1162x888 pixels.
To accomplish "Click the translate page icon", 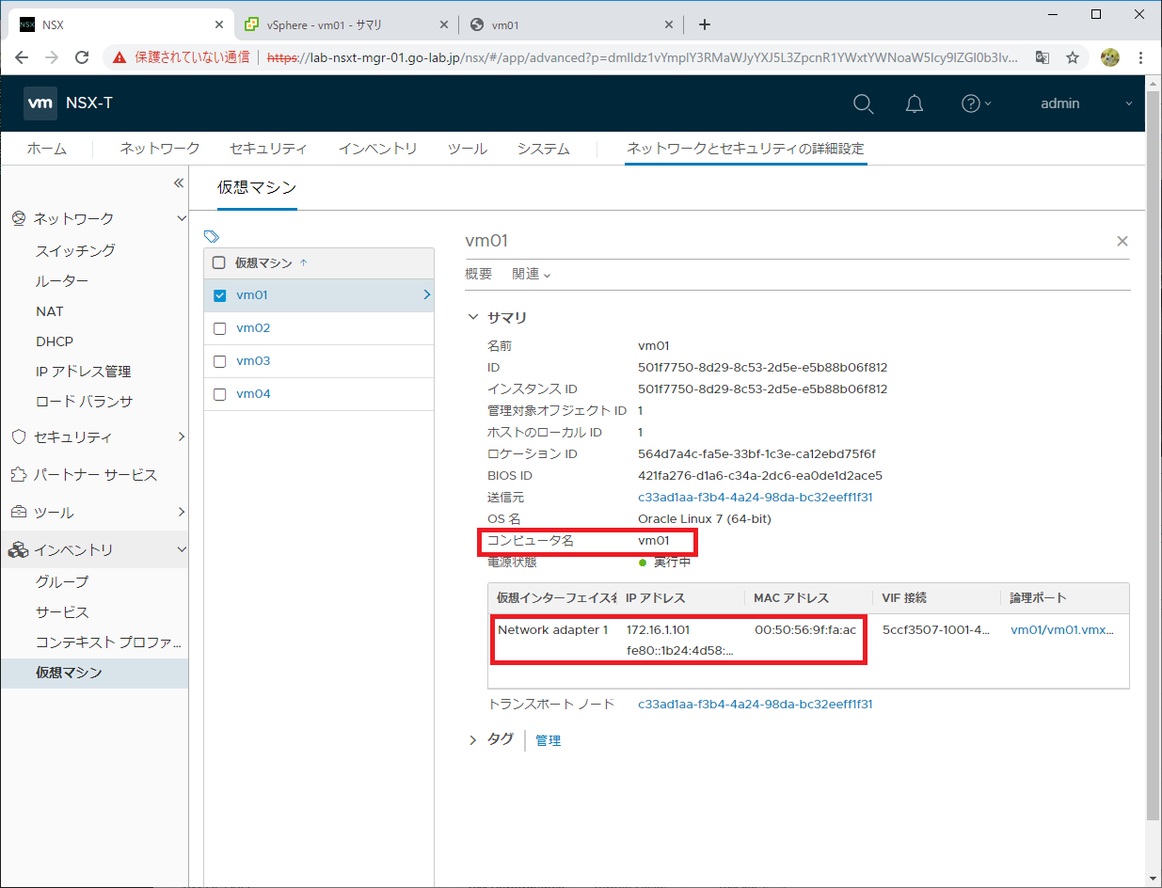I will (x=1042, y=57).
